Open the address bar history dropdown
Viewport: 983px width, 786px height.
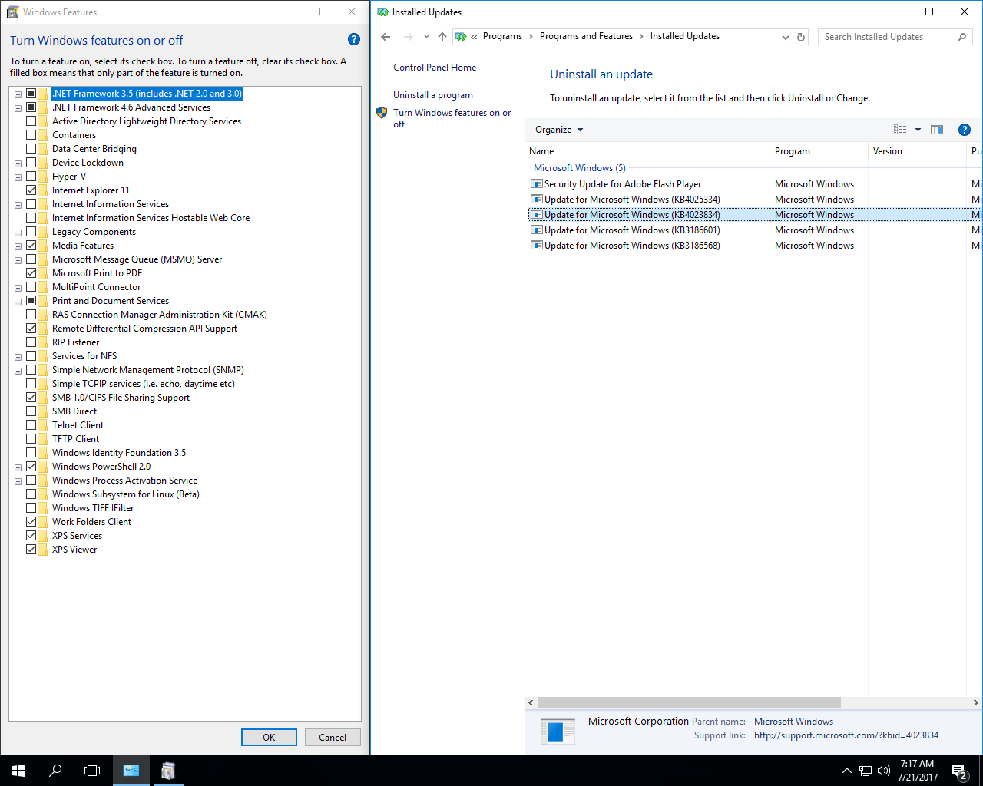coord(785,37)
